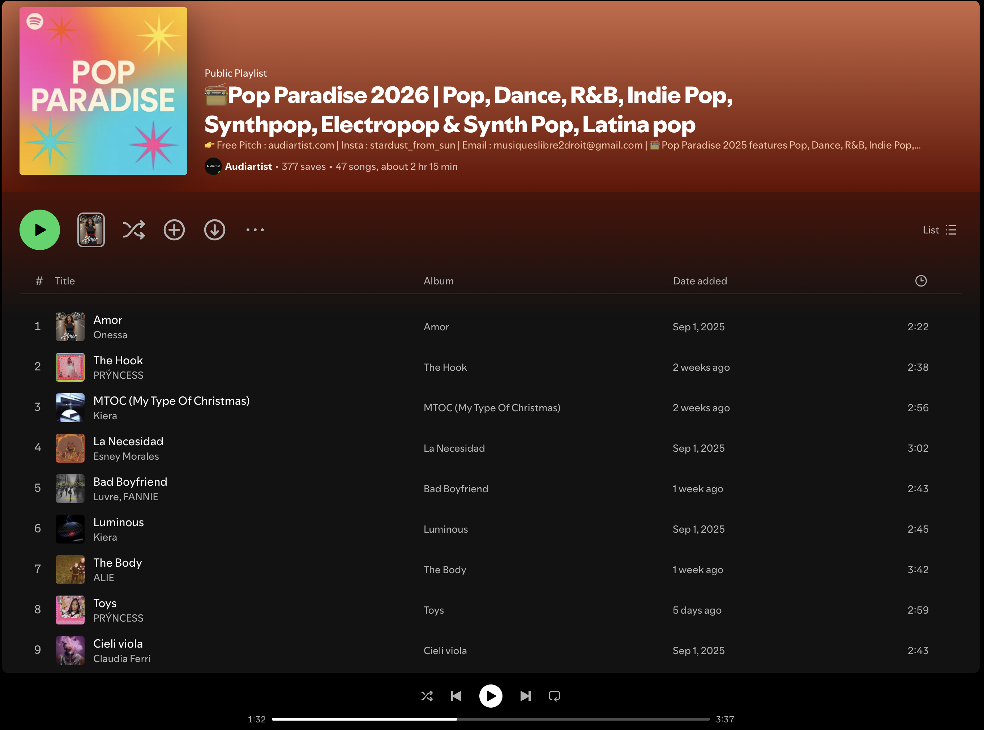Viewport: 984px width, 730px height.
Task: Click the Amor preview thumbnail beside Play
Action: pyautogui.click(x=91, y=230)
